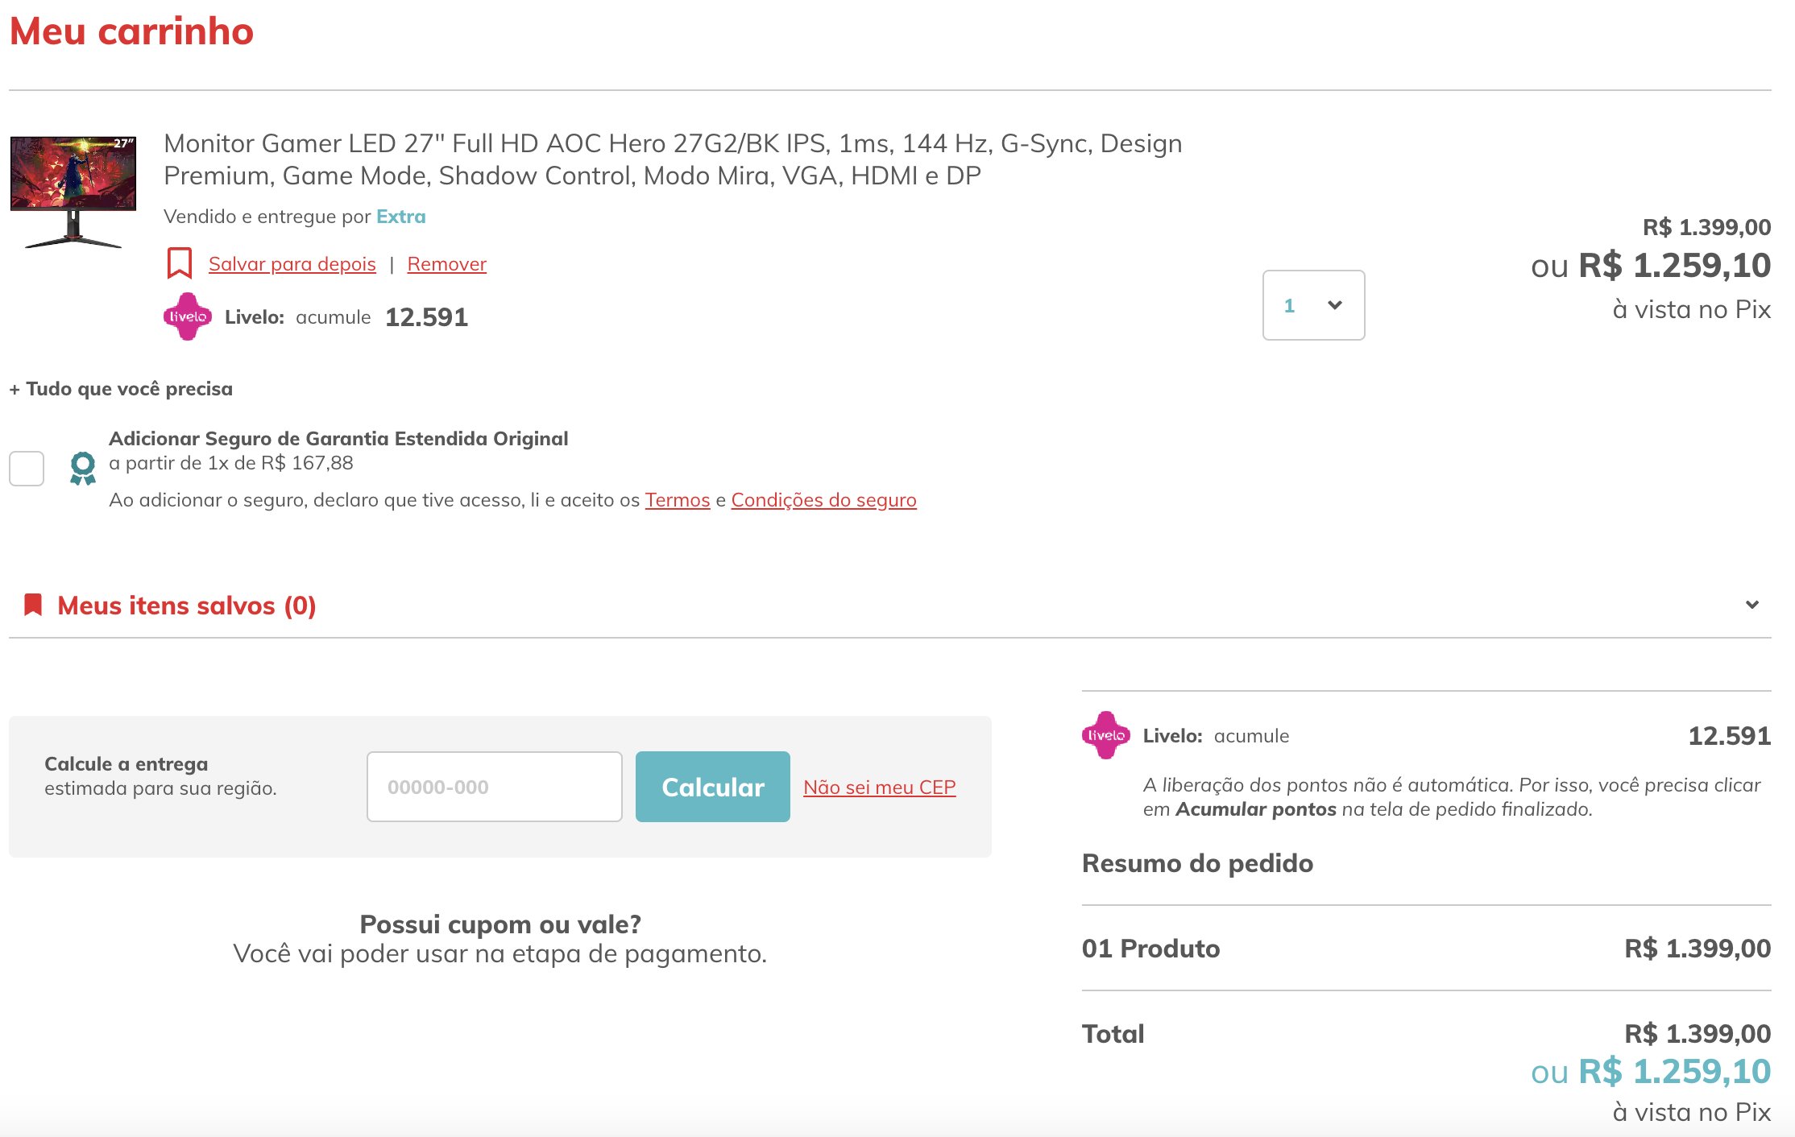Click the + Tudo que você precisa heading
The width and height of the screenshot is (1795, 1137).
click(x=121, y=389)
